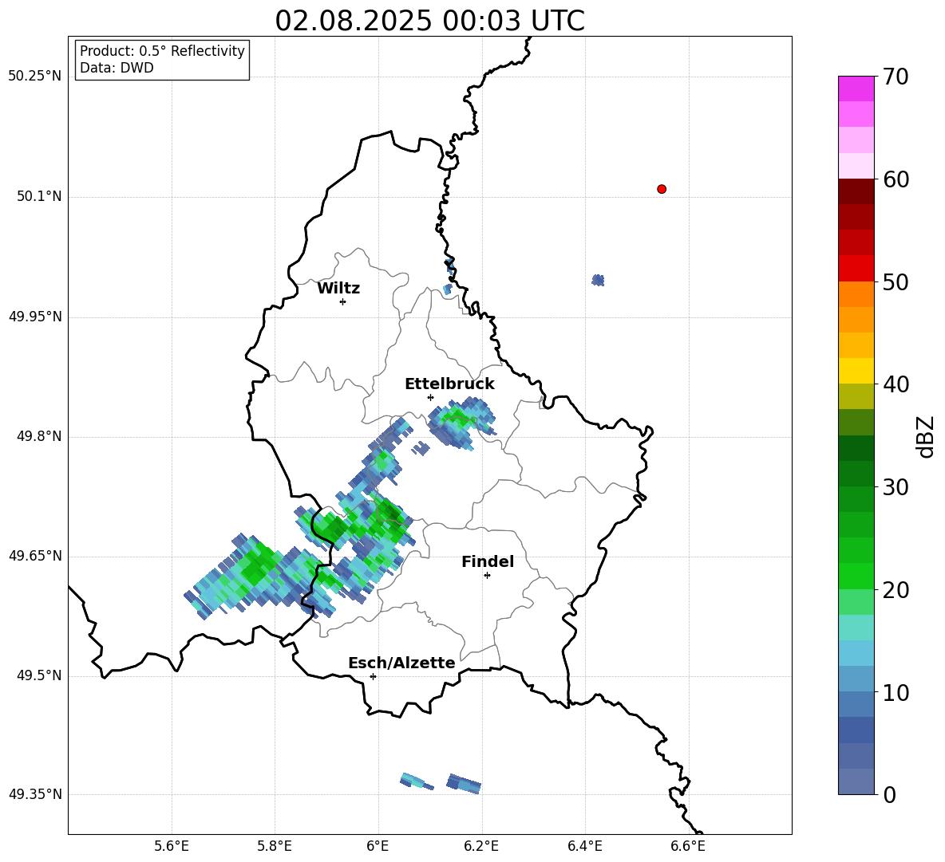This screenshot has height=862, width=945.
Task: Click the southern echo strip near 6.1°E
Action: 417,781
